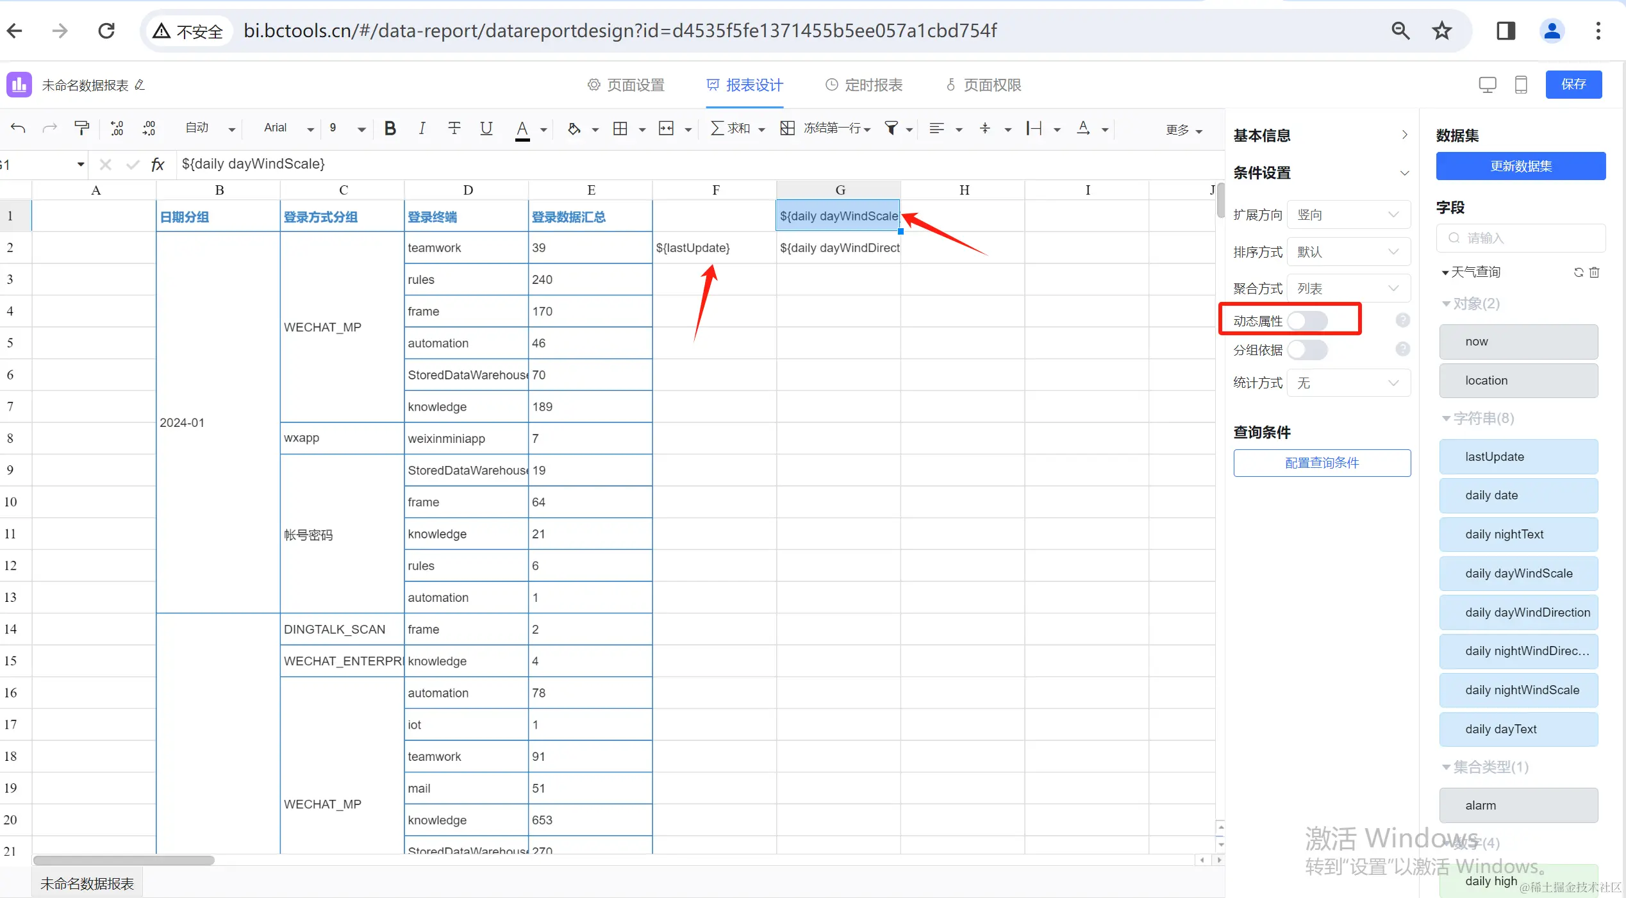1626x898 pixels.
Task: Click the undo arrow icon
Action: [18, 129]
